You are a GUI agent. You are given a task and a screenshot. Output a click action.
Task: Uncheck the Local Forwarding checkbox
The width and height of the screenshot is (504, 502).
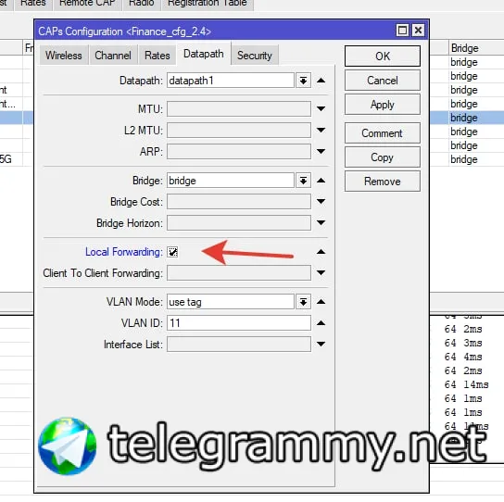(x=172, y=252)
